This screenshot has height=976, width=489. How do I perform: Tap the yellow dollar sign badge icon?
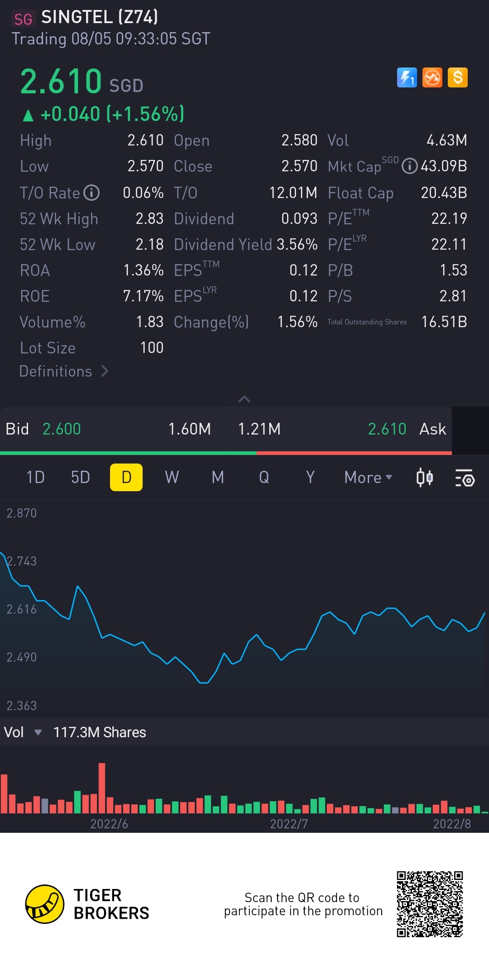pos(457,77)
